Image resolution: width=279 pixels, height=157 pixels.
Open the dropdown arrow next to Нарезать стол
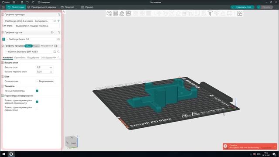coord(232,7)
